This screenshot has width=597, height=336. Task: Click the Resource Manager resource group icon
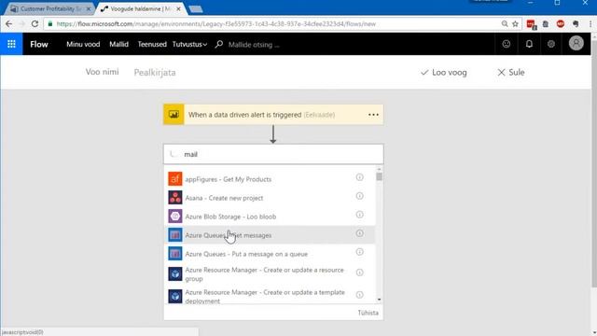click(175, 273)
